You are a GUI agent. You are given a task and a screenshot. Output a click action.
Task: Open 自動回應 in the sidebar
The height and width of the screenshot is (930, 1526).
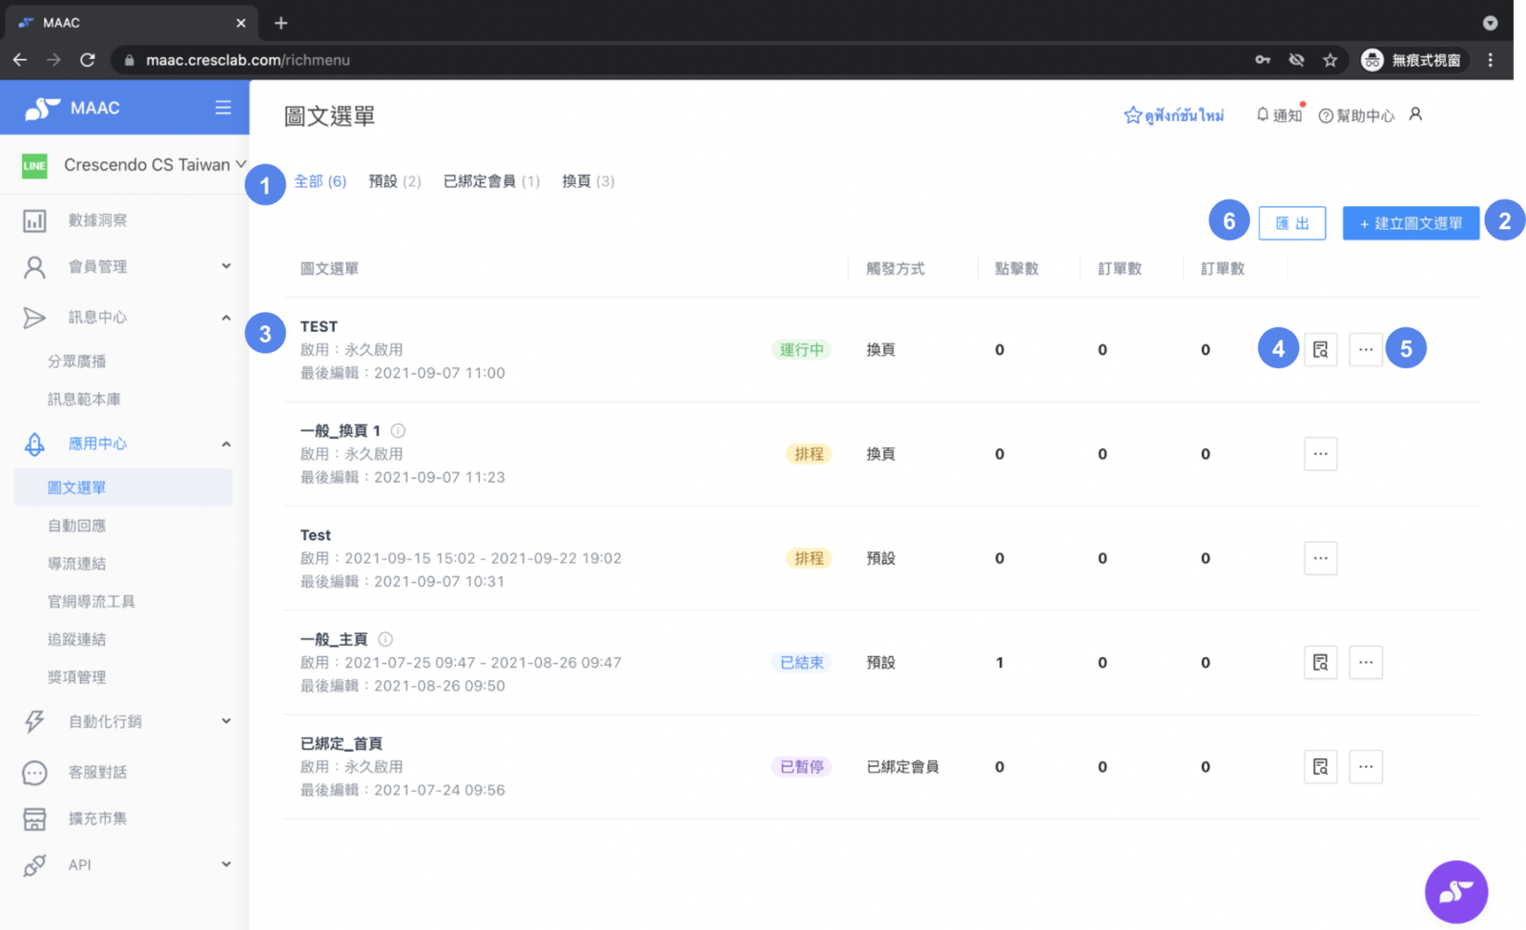(77, 526)
